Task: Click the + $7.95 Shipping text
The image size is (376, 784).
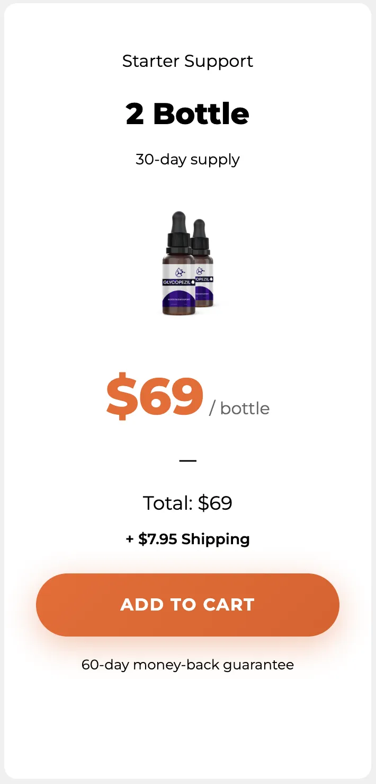Action: (x=187, y=539)
